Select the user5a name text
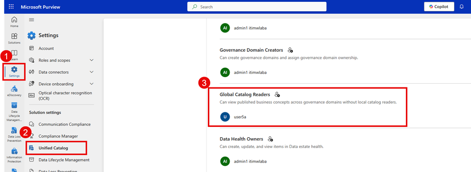 click(240, 117)
